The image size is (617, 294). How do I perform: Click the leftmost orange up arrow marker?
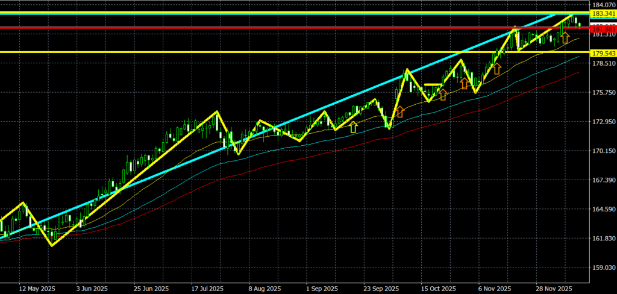pos(354,127)
